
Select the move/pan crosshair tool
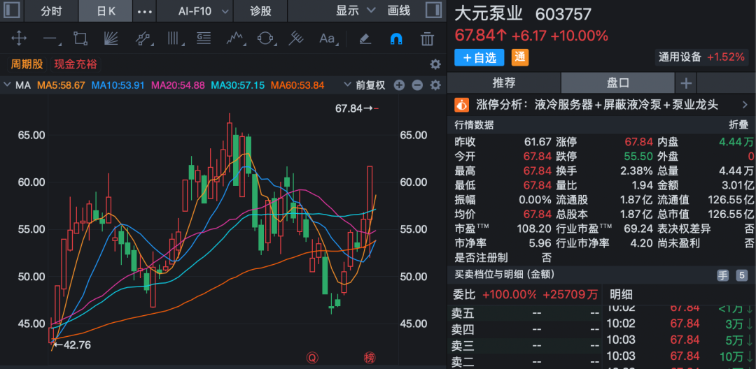point(19,38)
